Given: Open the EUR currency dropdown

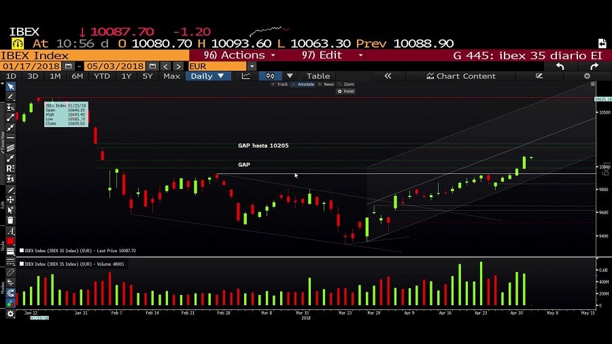Looking at the screenshot, I should pyautogui.click(x=252, y=67).
